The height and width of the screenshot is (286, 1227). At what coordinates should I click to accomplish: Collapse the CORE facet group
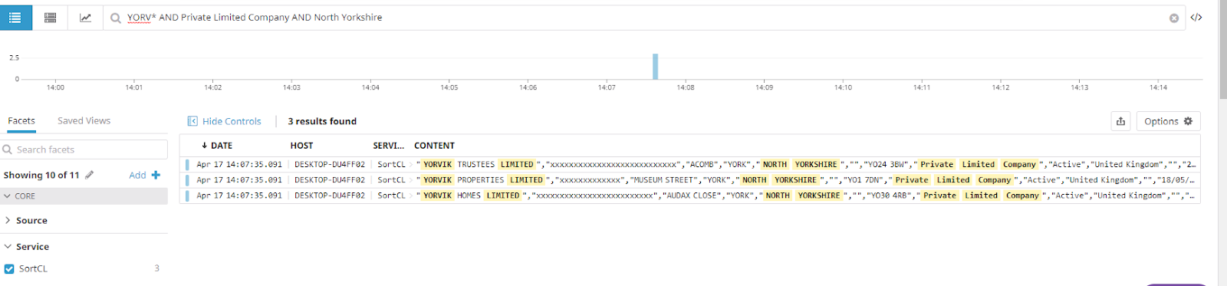pos(84,196)
